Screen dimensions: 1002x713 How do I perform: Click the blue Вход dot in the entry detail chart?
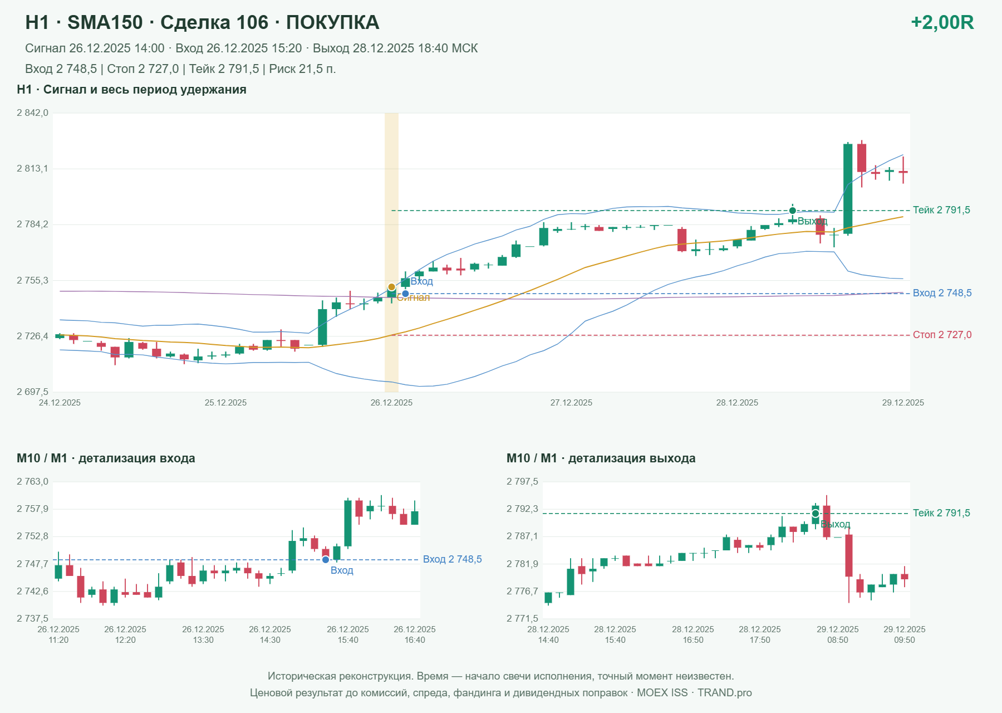click(326, 560)
